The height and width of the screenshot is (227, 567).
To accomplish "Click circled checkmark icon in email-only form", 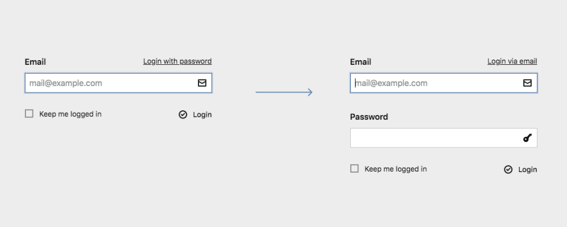I will [x=183, y=115].
